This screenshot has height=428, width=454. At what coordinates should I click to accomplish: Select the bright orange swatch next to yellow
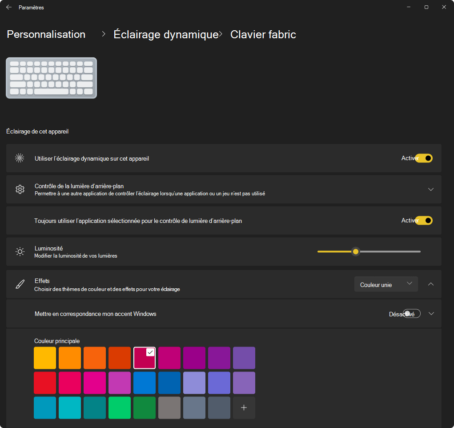(70, 358)
